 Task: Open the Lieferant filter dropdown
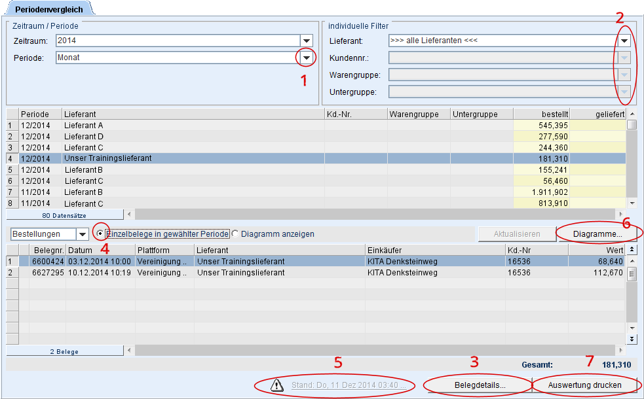coord(624,41)
